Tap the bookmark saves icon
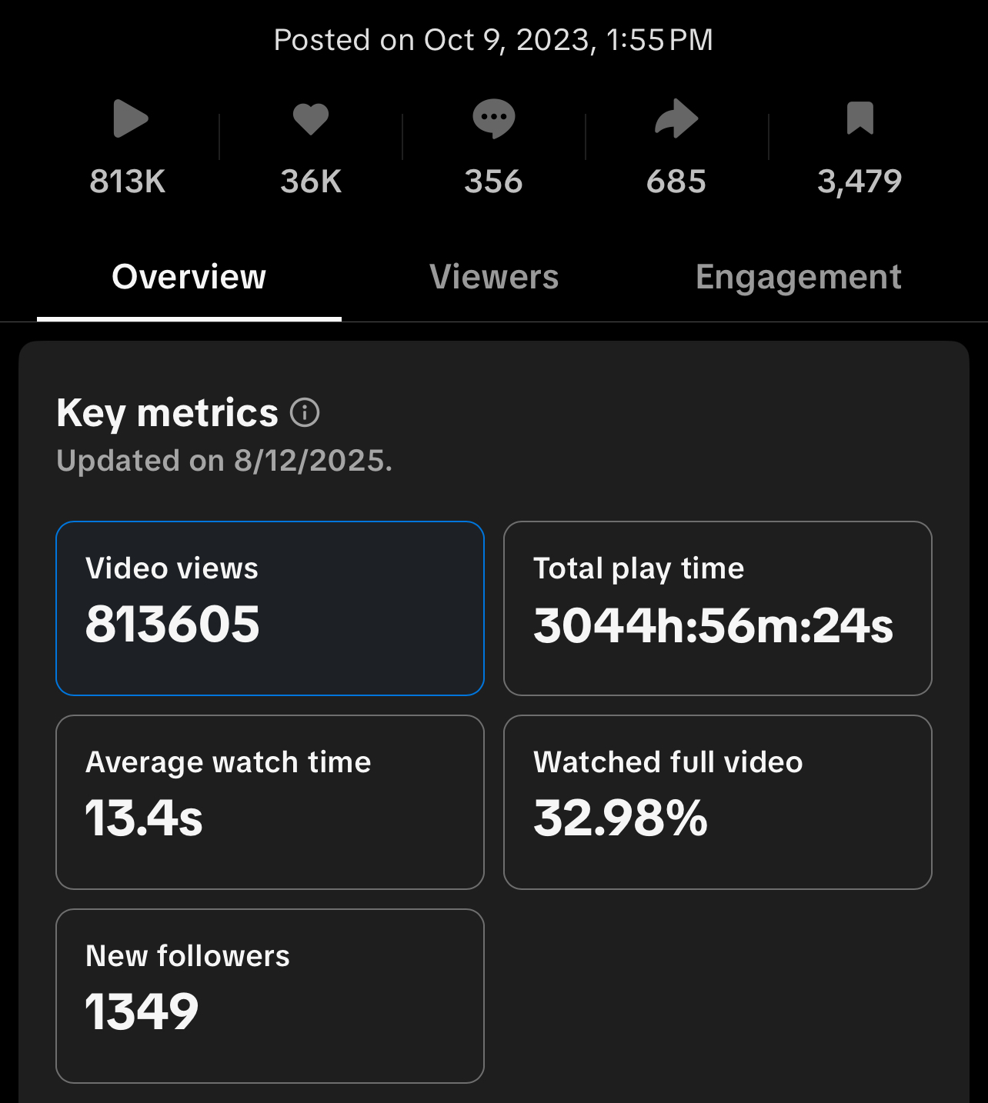This screenshot has width=988, height=1103. (859, 118)
